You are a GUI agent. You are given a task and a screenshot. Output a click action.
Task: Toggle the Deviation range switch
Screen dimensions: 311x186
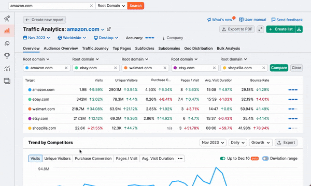265,159
